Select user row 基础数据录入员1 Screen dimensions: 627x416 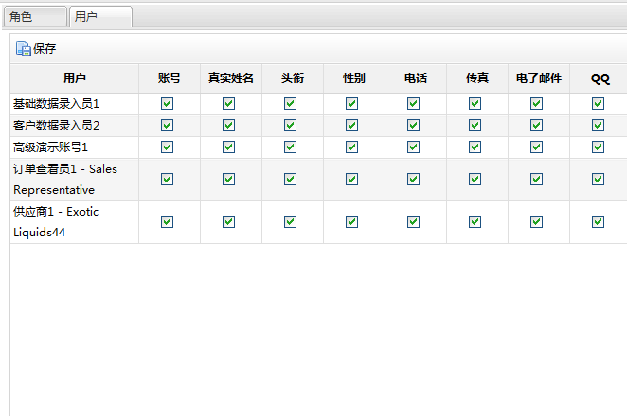coord(75,104)
